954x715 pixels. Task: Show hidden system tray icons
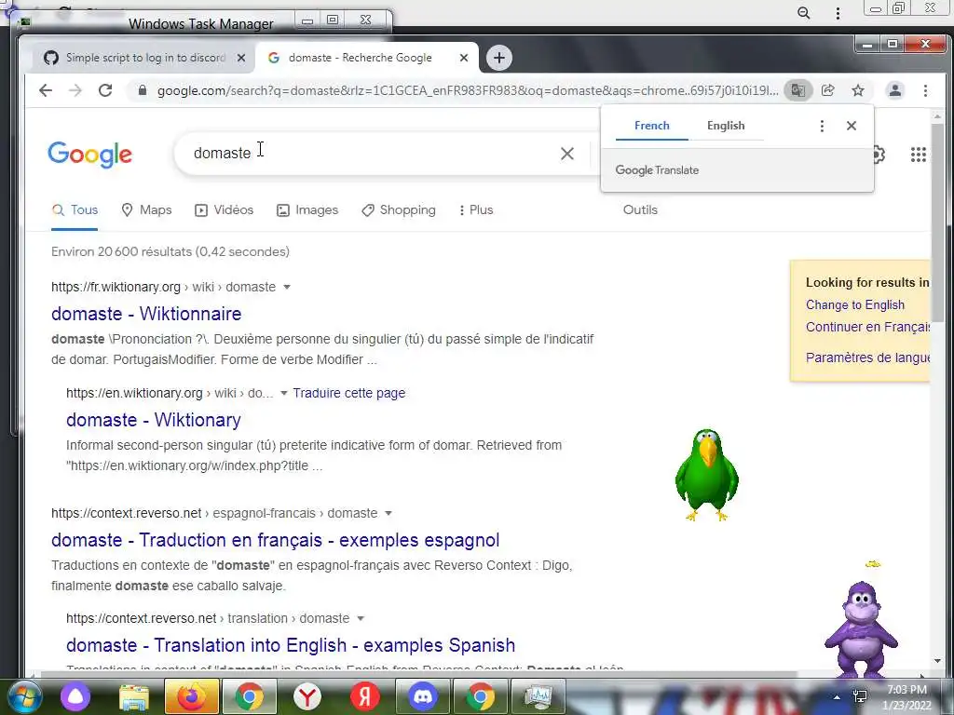click(837, 697)
